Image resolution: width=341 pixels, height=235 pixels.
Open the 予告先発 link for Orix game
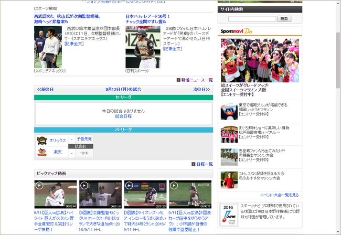pos(84,138)
